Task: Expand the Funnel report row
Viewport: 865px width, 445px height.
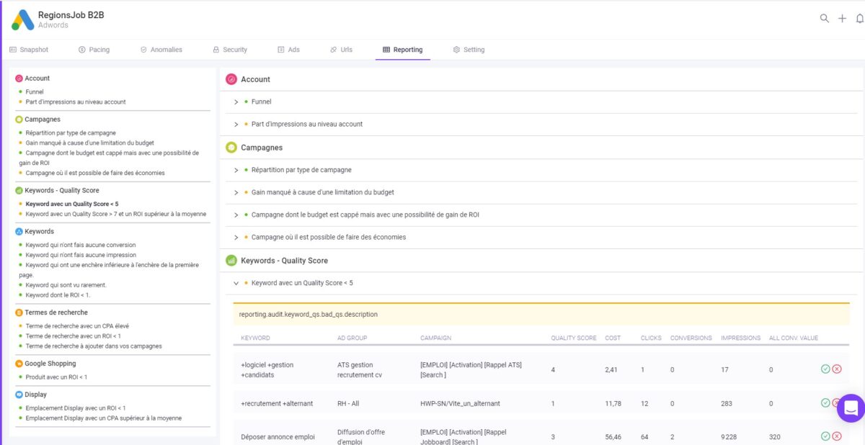Action: 235,102
